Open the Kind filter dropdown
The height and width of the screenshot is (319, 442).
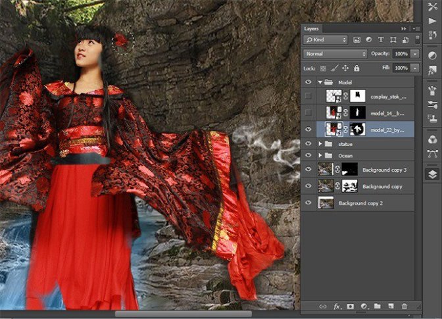click(x=326, y=39)
